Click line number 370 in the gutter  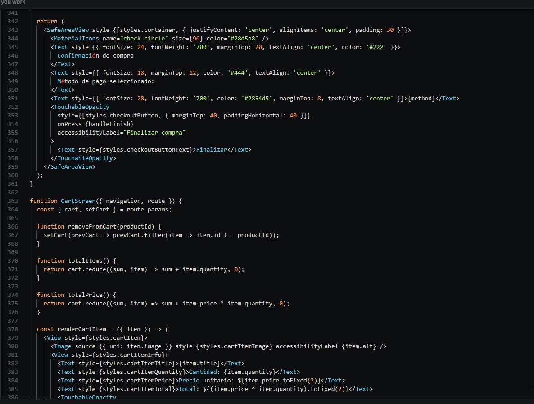click(13, 261)
